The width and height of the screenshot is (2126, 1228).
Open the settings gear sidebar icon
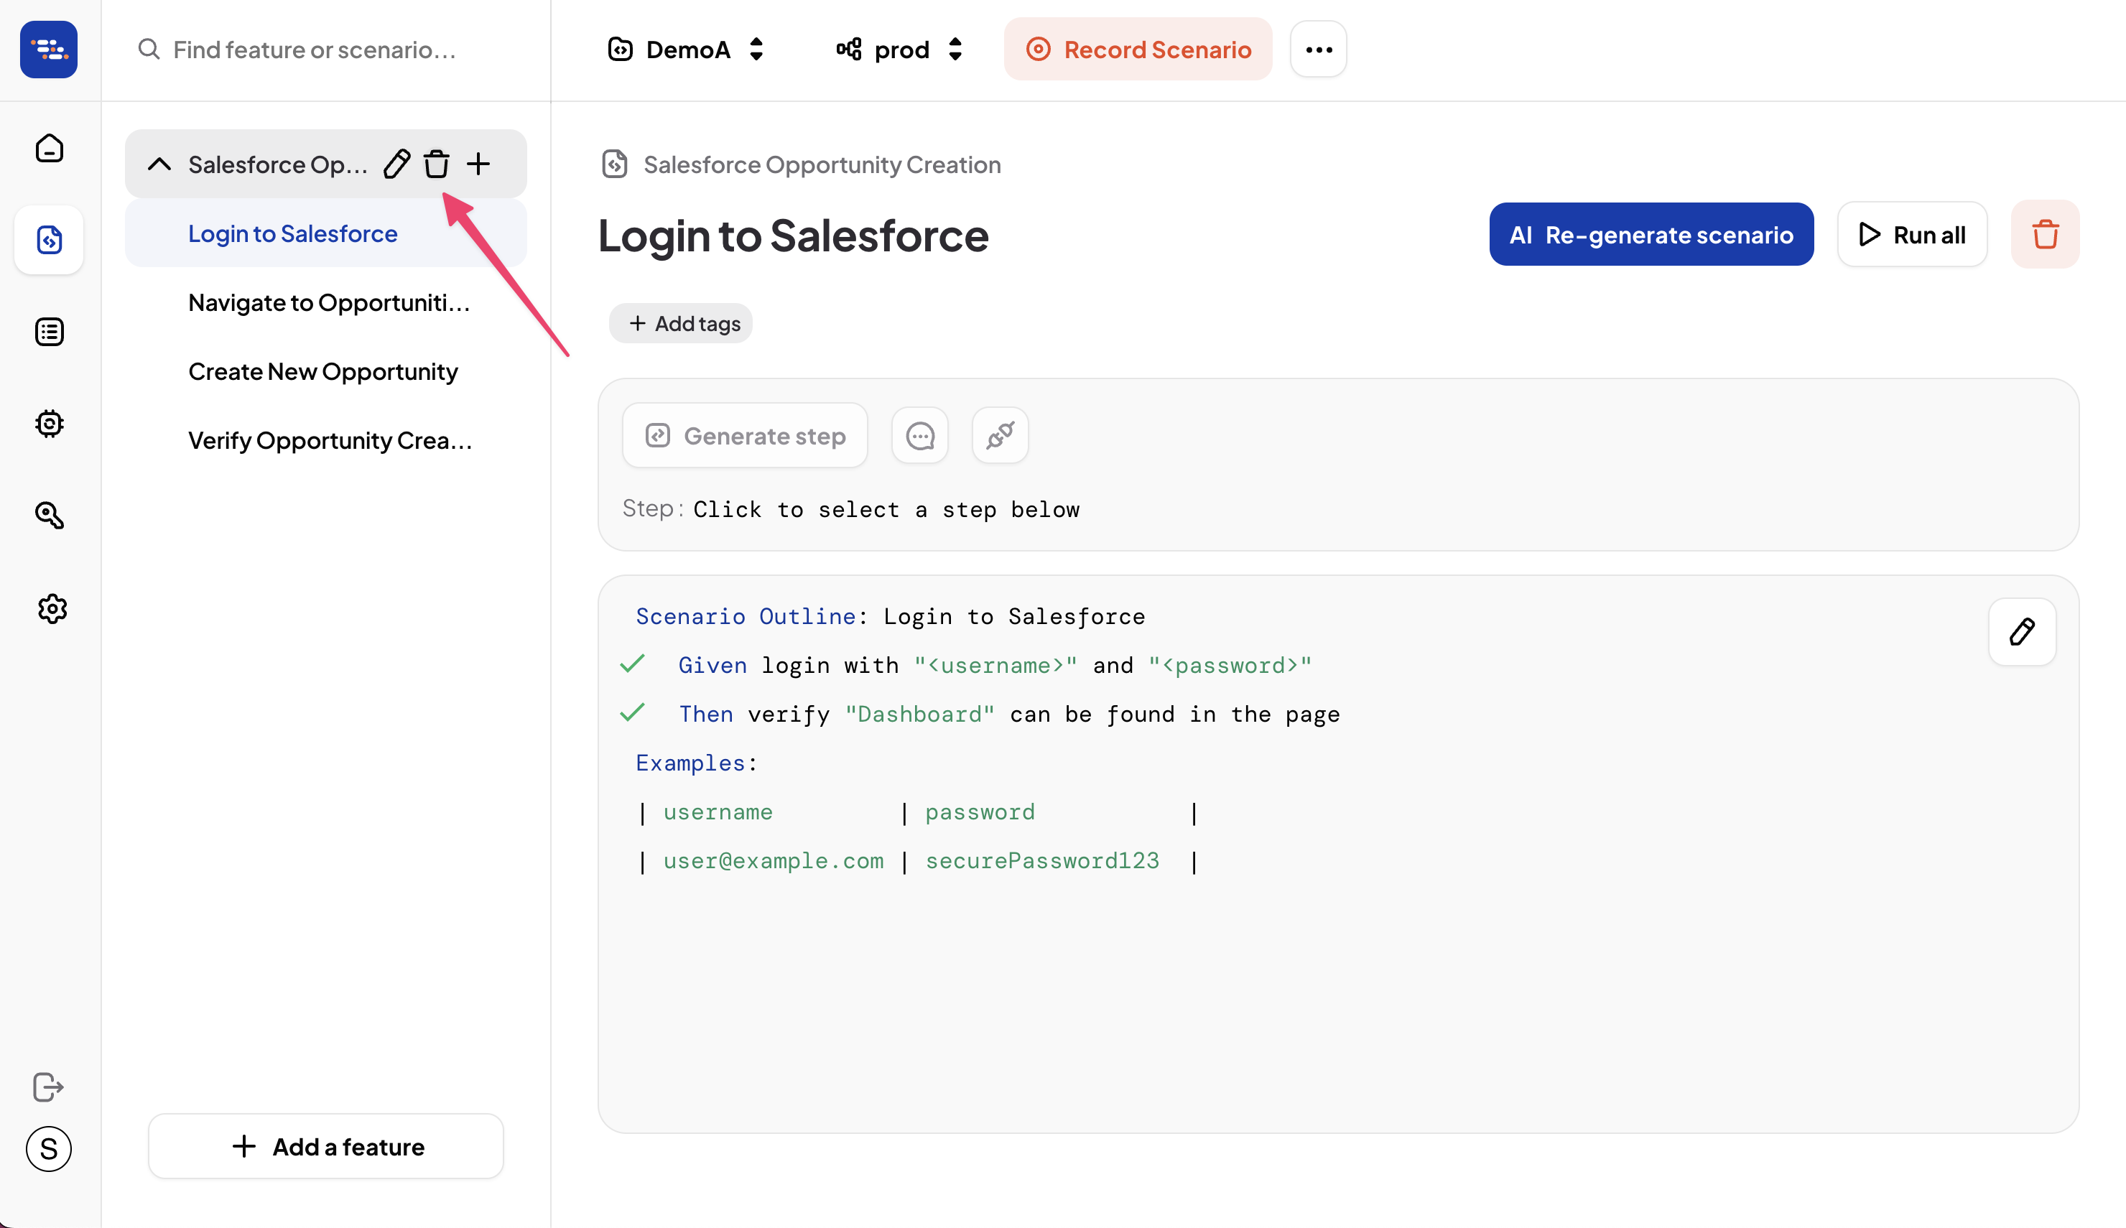click(x=52, y=608)
